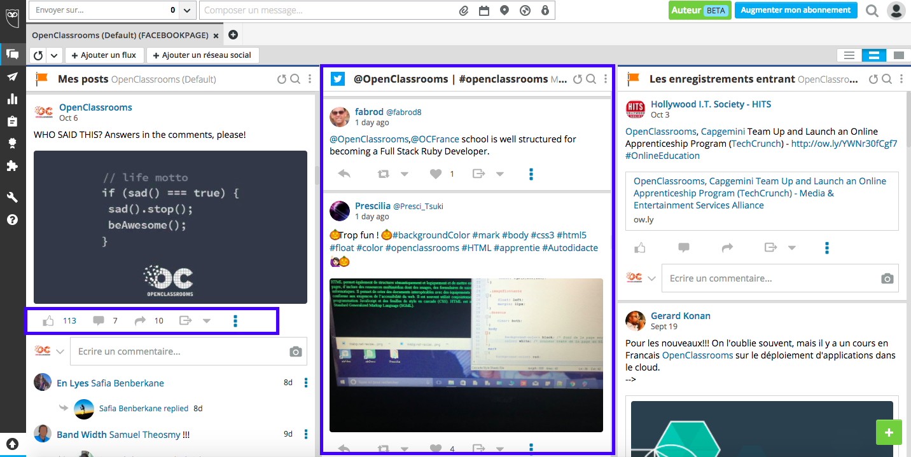The height and width of the screenshot is (457, 911).
Task: Like the Hollywood I.T. Society post
Action: coord(640,247)
